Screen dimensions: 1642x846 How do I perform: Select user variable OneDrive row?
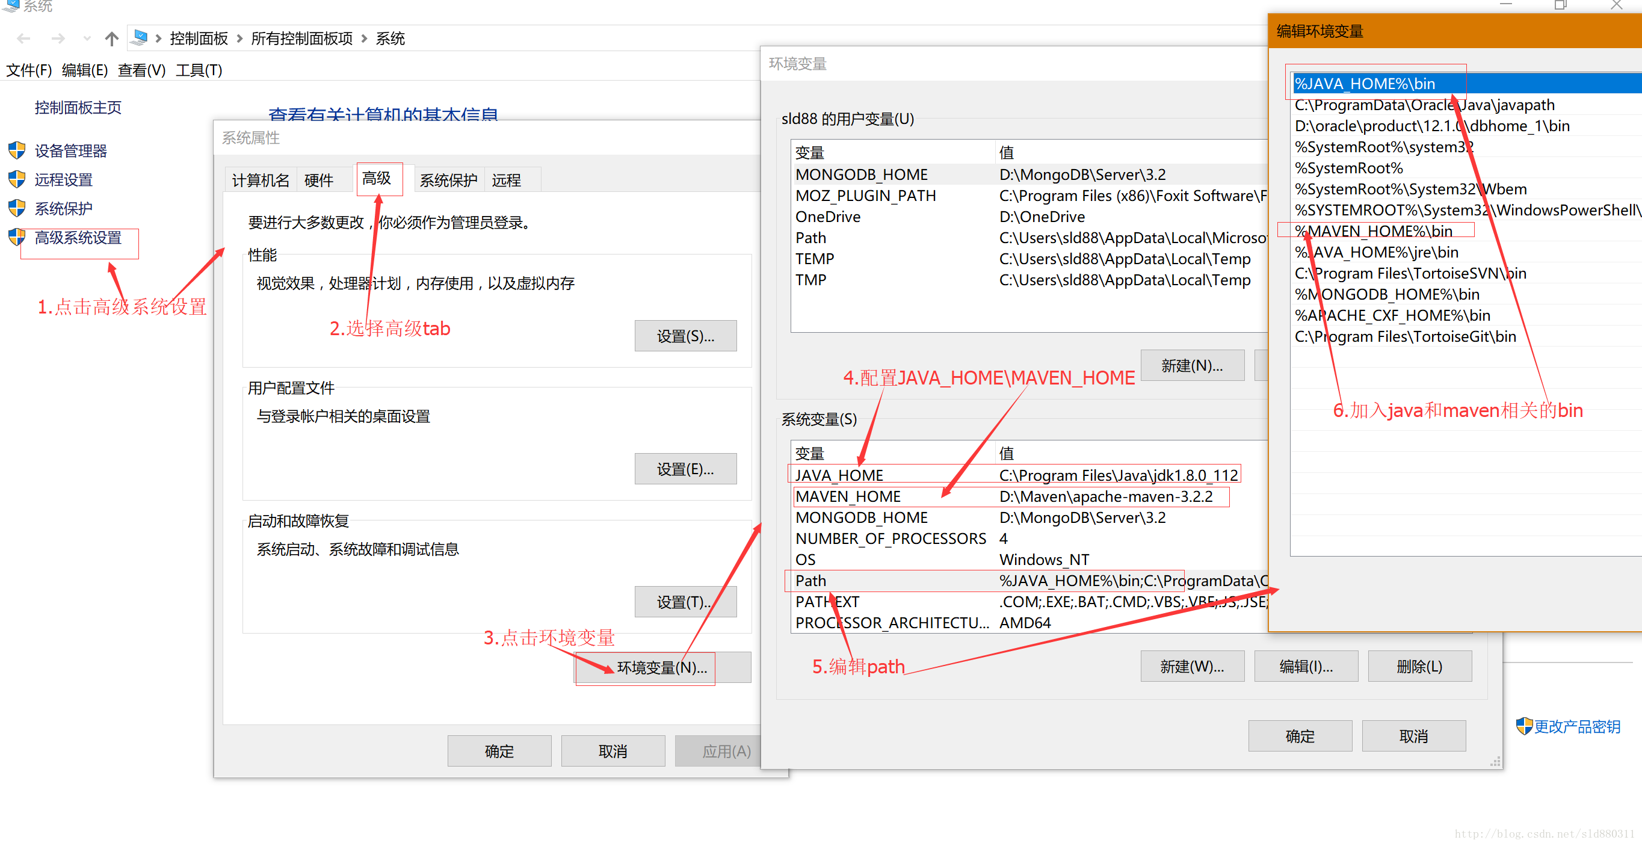click(x=1030, y=217)
